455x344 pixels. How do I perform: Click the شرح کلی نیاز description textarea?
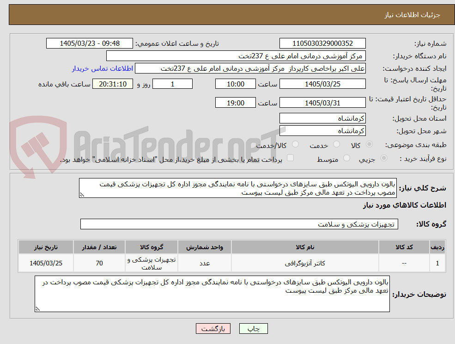pos(237,188)
